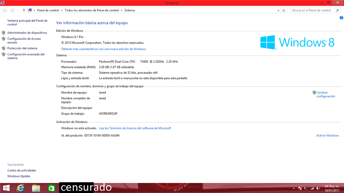Click shield icon next to Administrador de dispositivos
This screenshot has width=344, height=193.
click(x=3, y=33)
